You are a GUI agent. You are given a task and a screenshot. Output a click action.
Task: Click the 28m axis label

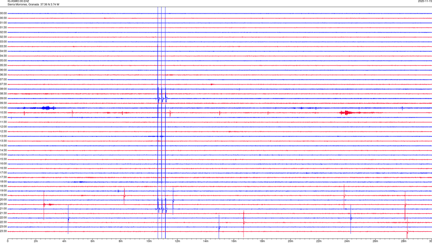[x=404, y=241]
